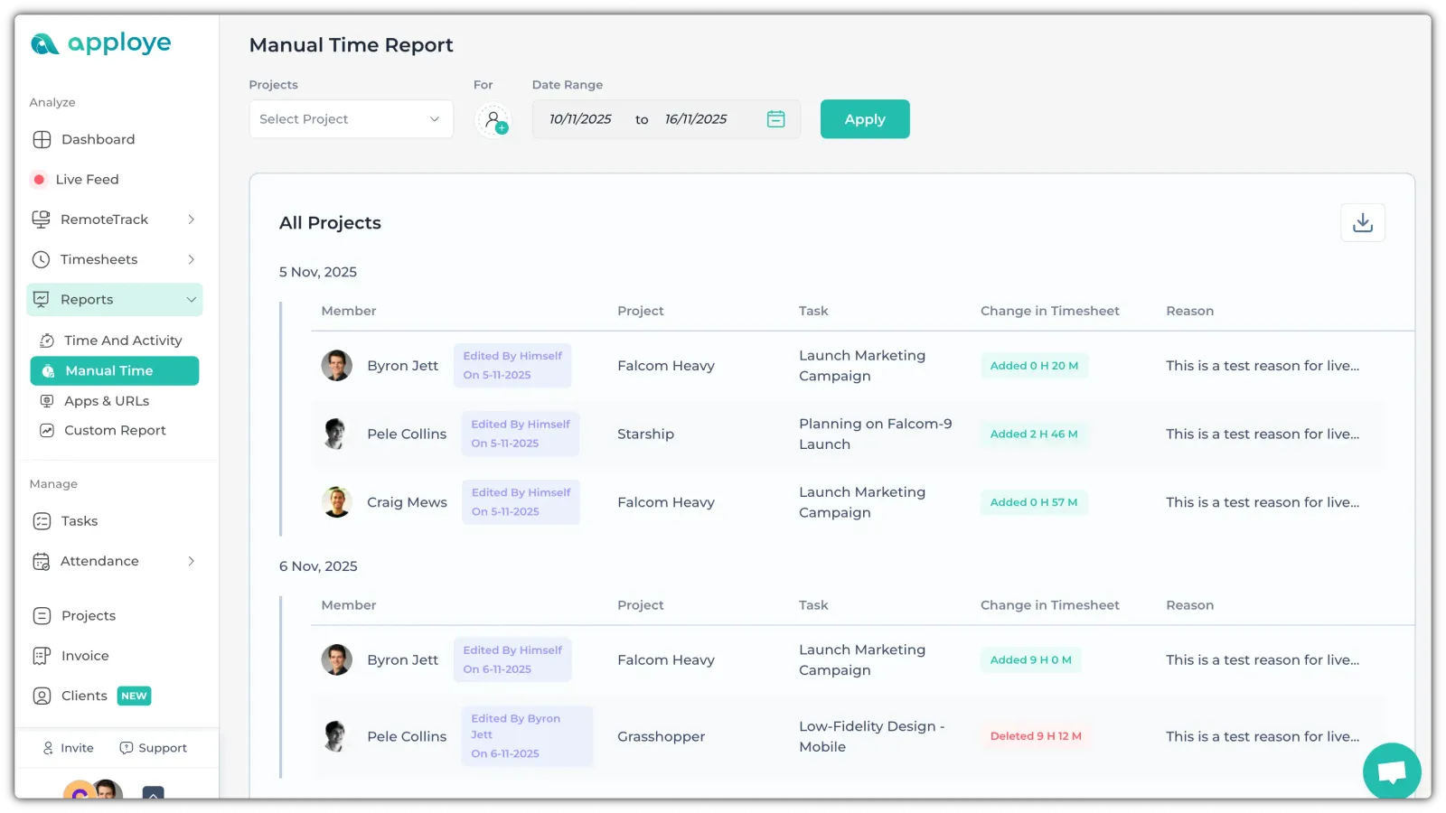Open the chat support bubble
Screen dimensions: 1446x813
pos(1391,771)
